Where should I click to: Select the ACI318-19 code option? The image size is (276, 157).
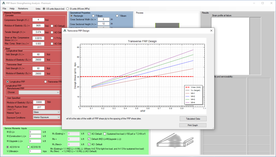(x=29, y=147)
